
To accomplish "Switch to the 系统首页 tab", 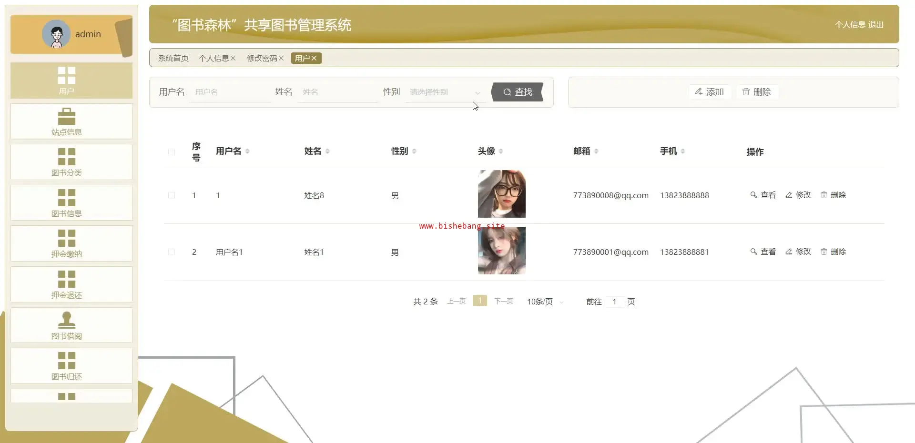I will pos(173,58).
